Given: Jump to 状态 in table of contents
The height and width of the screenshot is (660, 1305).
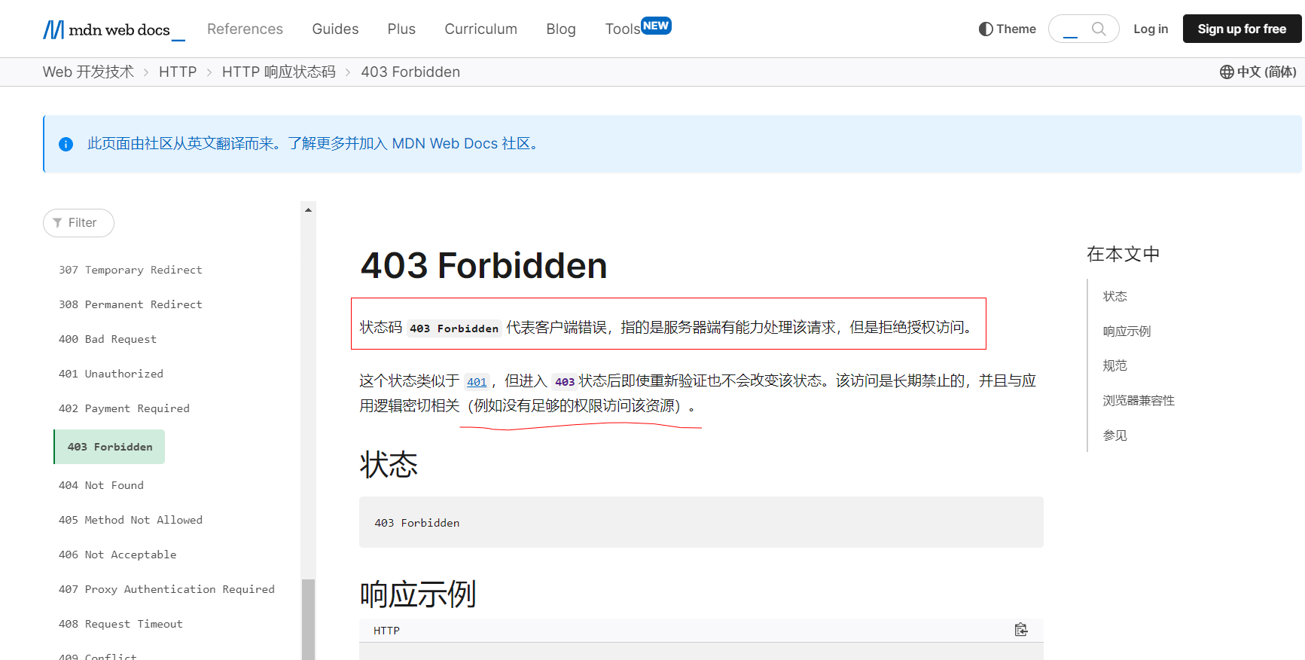Looking at the screenshot, I should 1114,296.
